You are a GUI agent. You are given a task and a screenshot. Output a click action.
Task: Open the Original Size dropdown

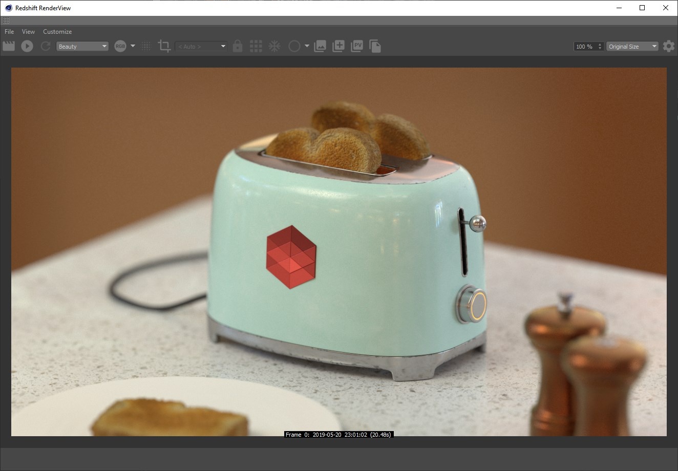[x=632, y=46]
